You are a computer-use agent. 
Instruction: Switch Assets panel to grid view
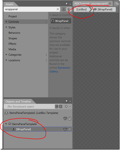pos(64,9)
